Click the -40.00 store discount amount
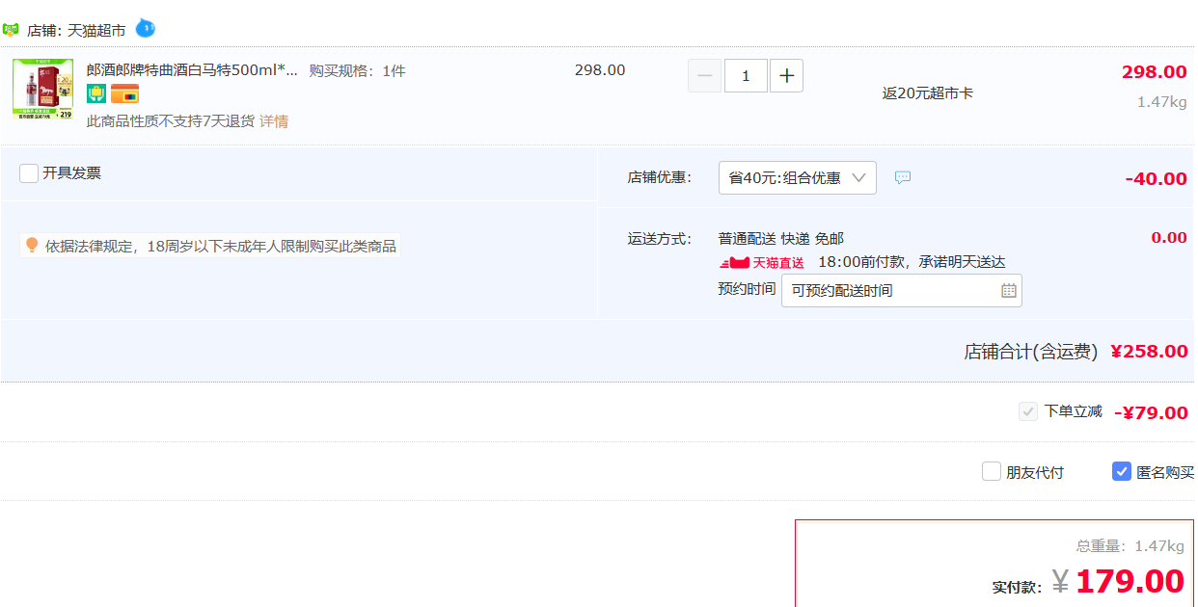This screenshot has height=607, width=1198. point(1157,179)
